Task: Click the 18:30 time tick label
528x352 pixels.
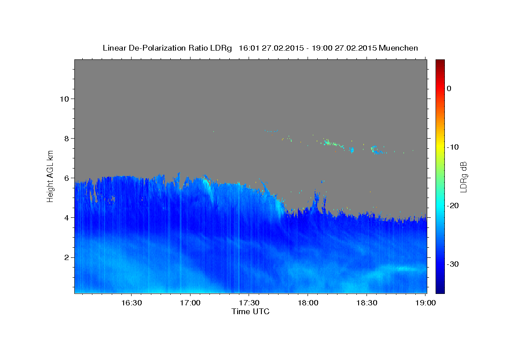Action: pyautogui.click(x=367, y=303)
